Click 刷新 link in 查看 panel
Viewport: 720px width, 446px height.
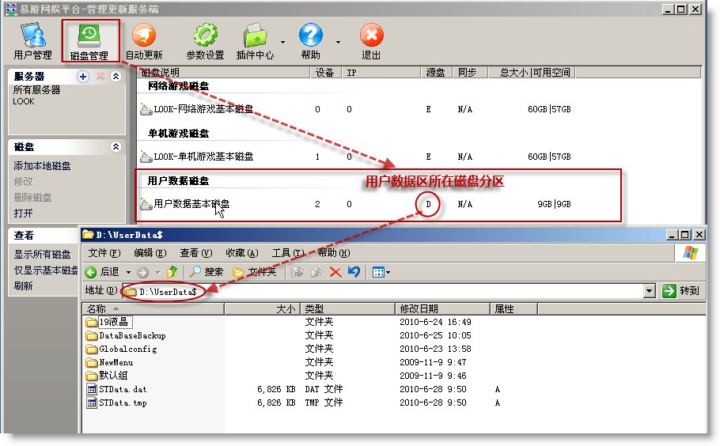pos(24,285)
